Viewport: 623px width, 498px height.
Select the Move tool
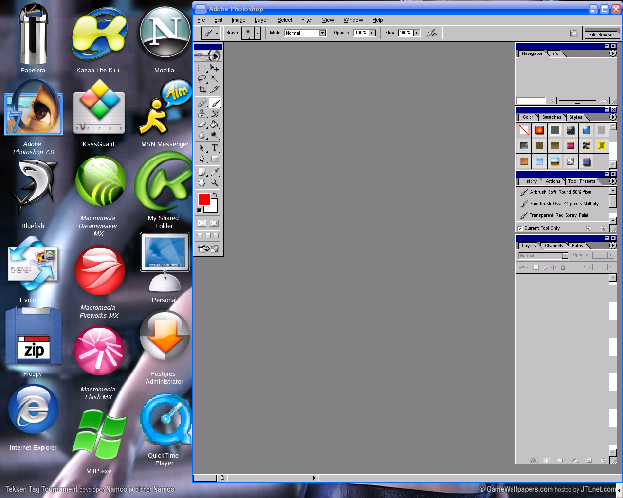coord(215,68)
